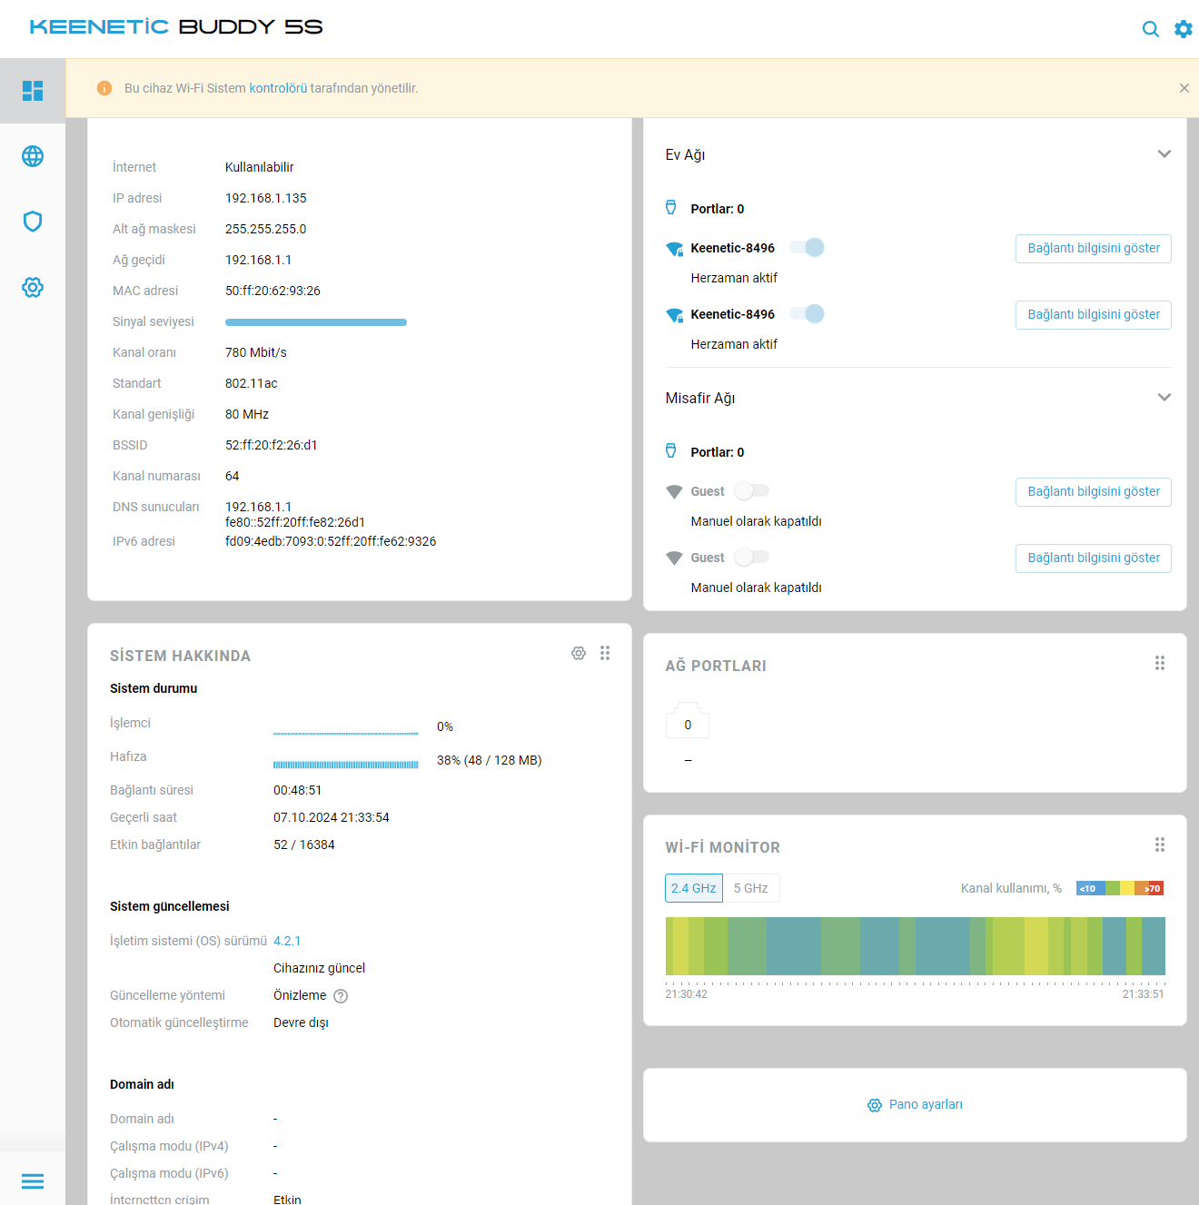Viewport: 1199px width, 1205px height.
Task: Open the network security shield icon
Action: [33, 222]
